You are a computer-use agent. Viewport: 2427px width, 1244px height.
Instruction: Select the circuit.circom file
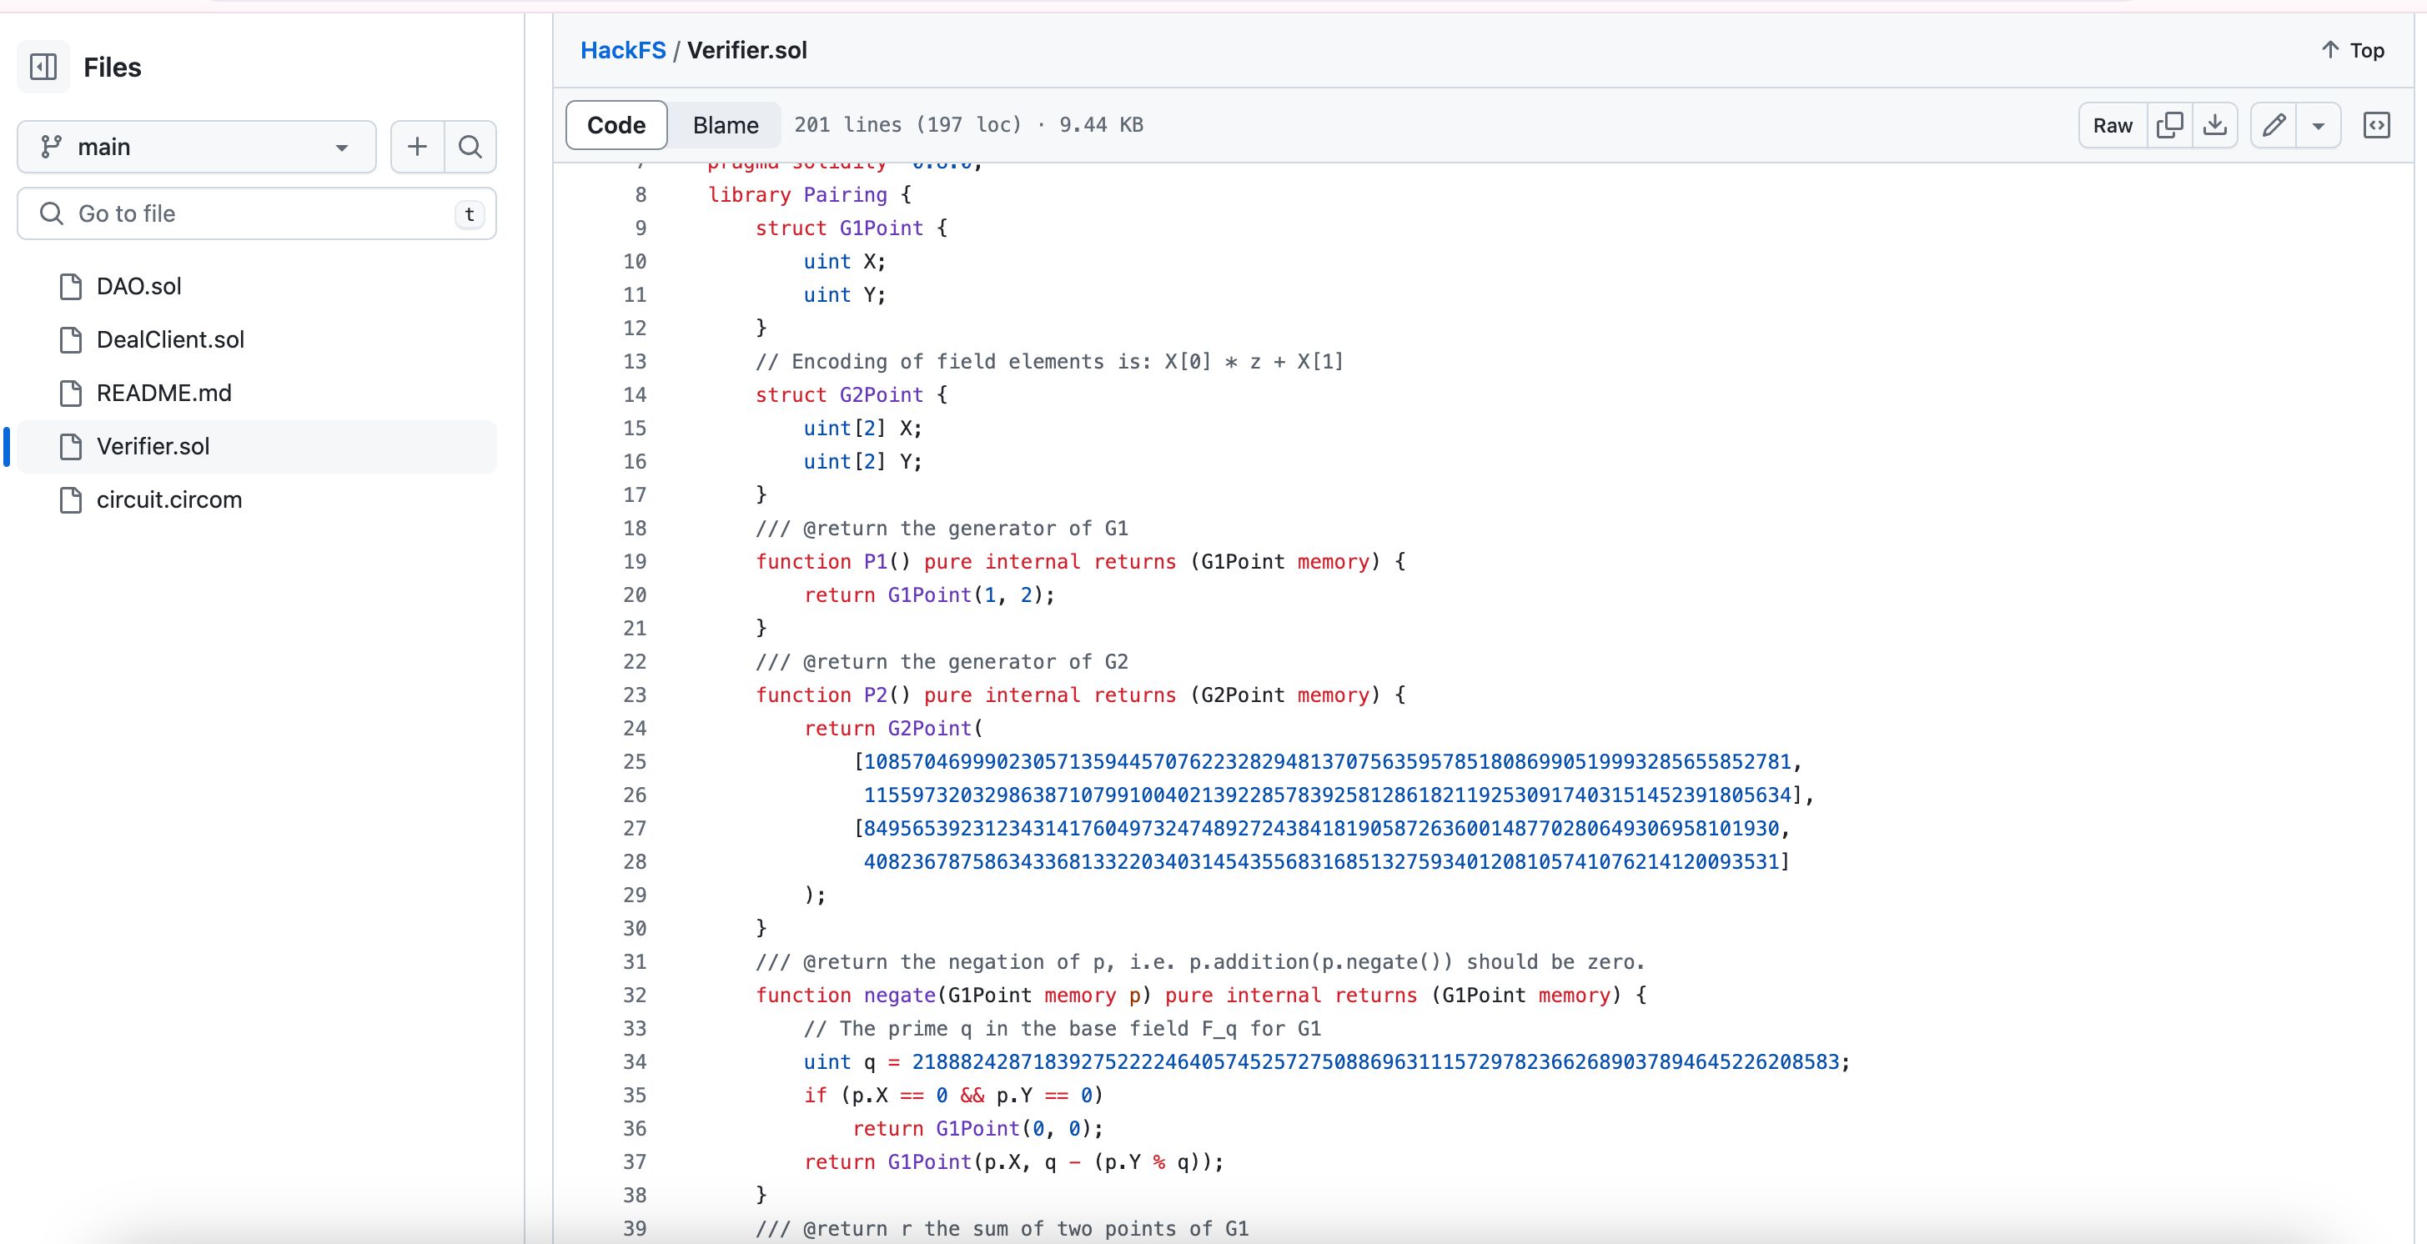point(170,499)
